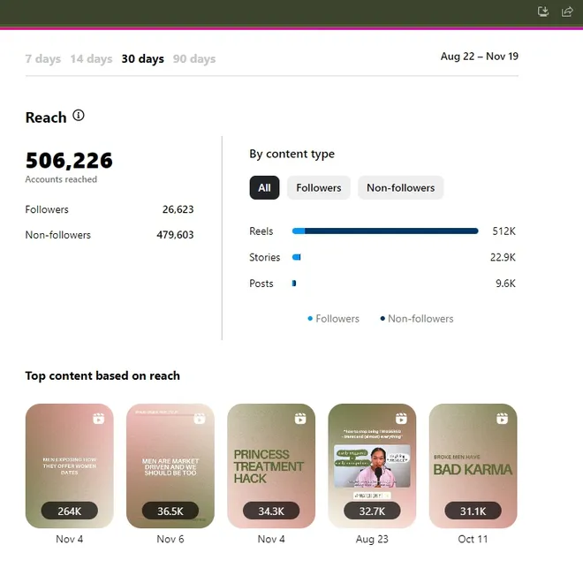Select the 30 days range

(143, 59)
